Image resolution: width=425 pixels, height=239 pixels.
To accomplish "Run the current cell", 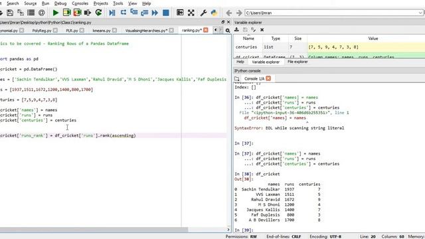I will pyautogui.click(x=66, y=13).
